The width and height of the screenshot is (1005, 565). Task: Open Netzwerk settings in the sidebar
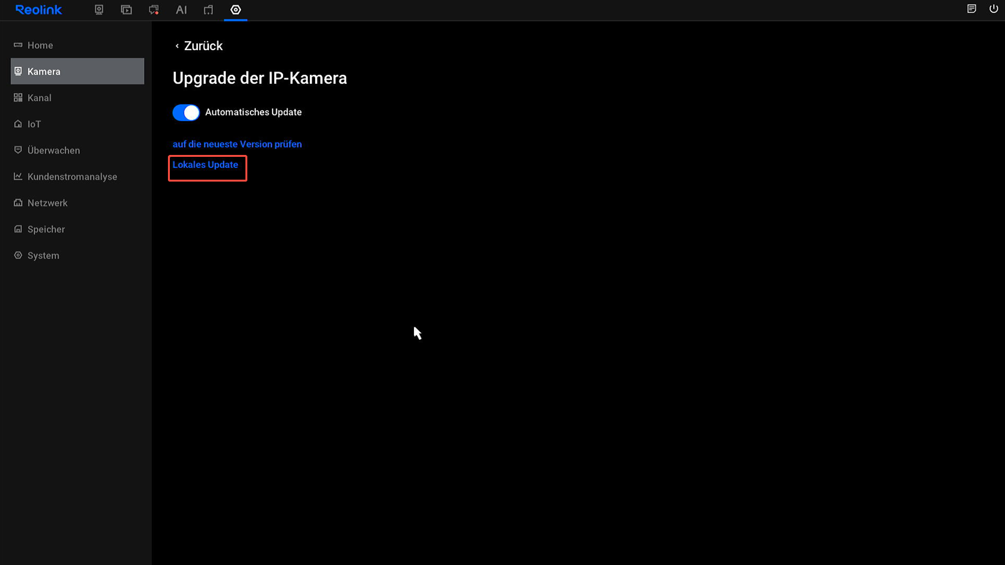tap(77, 203)
